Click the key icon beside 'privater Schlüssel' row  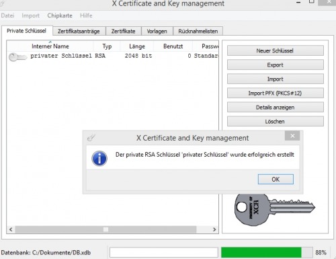(x=17, y=57)
